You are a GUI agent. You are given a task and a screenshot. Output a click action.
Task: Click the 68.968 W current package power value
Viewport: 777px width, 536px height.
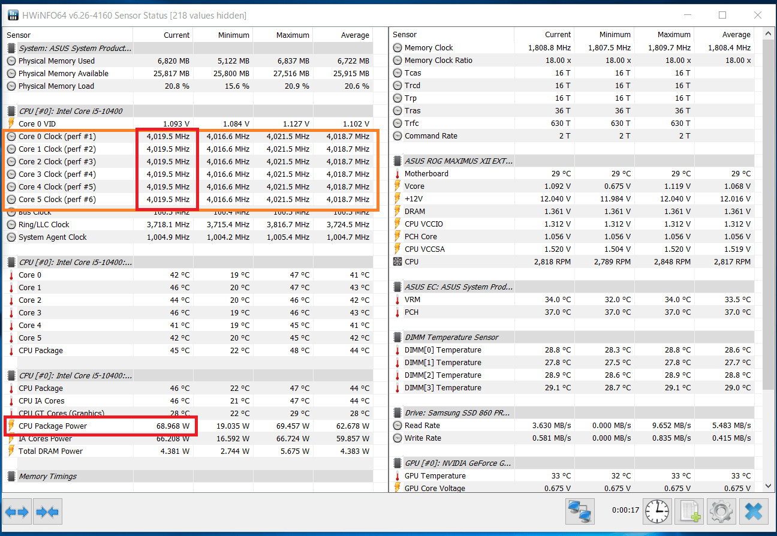[173, 426]
